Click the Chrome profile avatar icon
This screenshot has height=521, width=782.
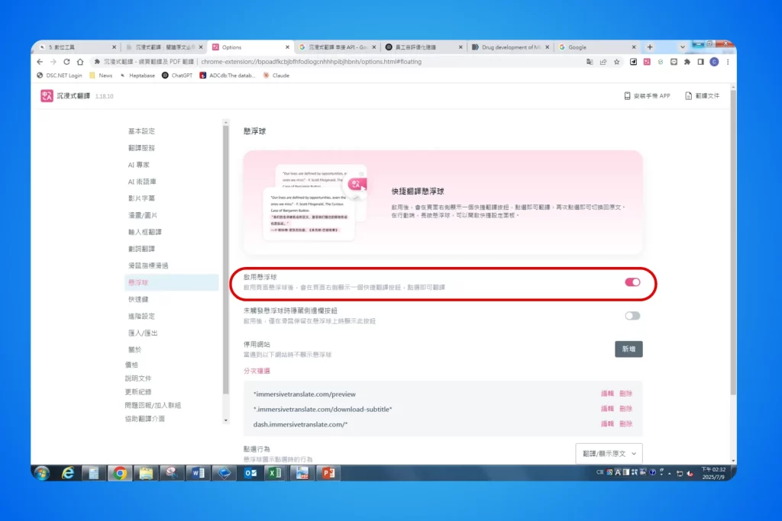point(713,61)
